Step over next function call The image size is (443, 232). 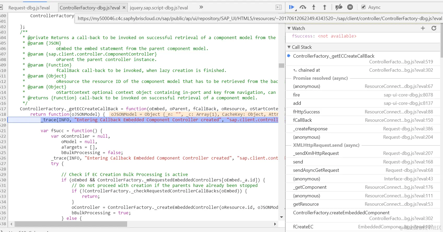click(303, 7)
